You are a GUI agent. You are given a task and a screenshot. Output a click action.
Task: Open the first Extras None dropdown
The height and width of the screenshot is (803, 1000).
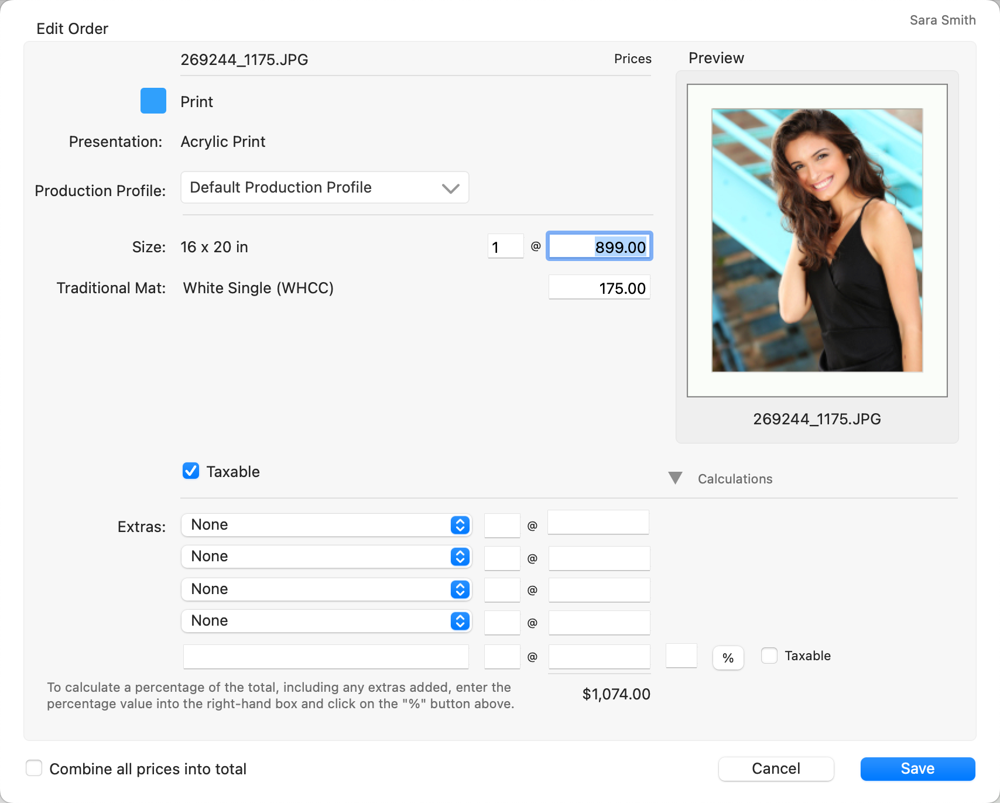(326, 525)
